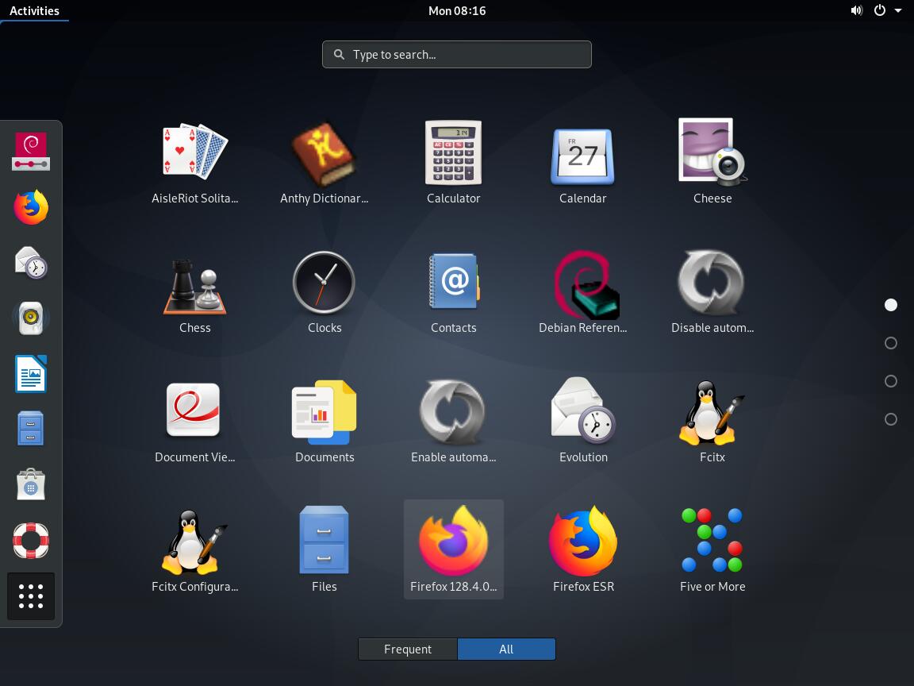Click the volume icon in top bar
914x686 pixels.
click(856, 10)
